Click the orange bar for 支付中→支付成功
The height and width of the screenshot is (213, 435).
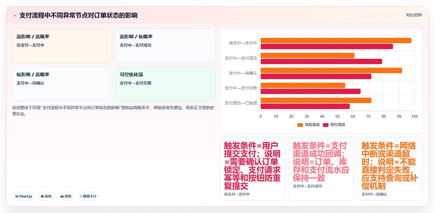(x=308, y=55)
